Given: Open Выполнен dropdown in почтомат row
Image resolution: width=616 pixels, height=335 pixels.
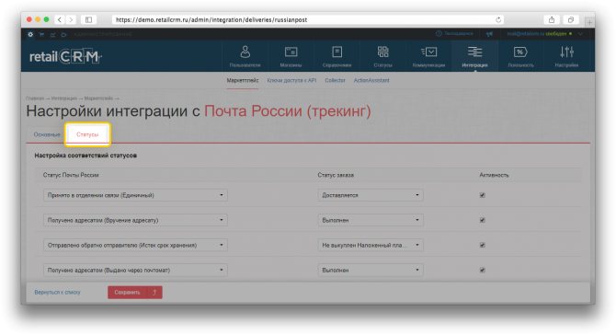Looking at the screenshot, I should pyautogui.click(x=371, y=271).
